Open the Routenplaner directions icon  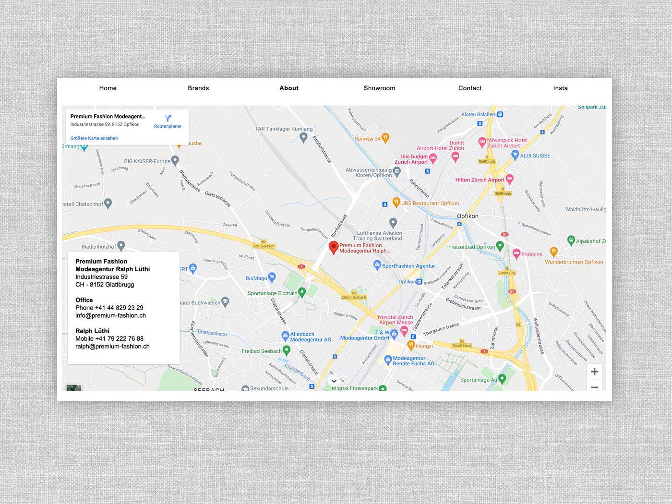(168, 118)
